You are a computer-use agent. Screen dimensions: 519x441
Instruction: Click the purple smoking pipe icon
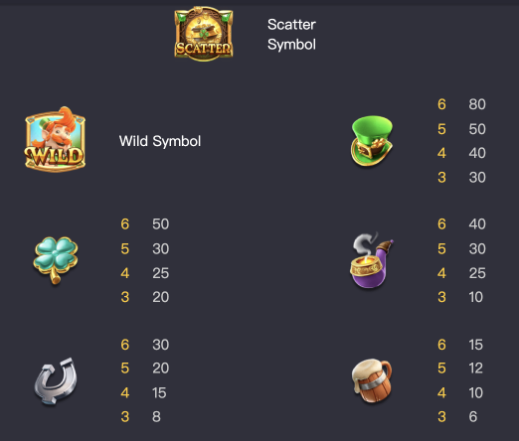point(372,260)
